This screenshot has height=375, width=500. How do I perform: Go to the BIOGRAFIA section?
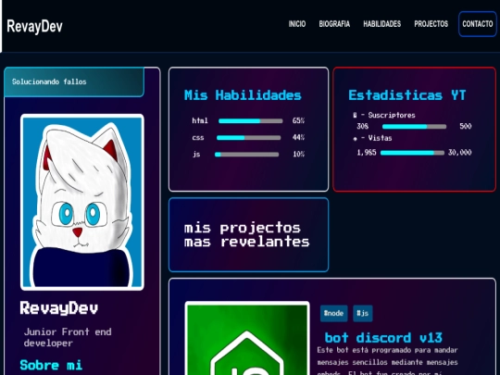click(x=334, y=24)
